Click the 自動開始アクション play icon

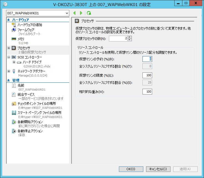[x=14, y=122]
